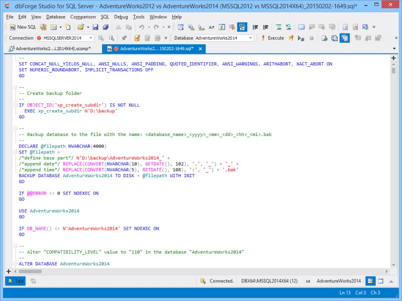
Task: Open the Database combo box AdventureWorks2014
Action: [x=224, y=38]
